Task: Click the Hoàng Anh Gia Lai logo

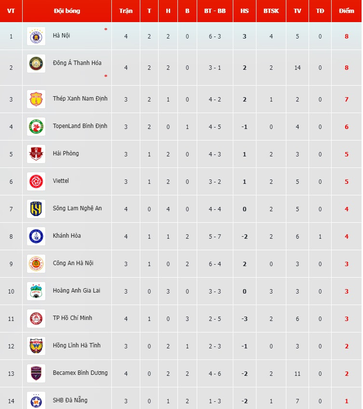Action: tap(36, 291)
